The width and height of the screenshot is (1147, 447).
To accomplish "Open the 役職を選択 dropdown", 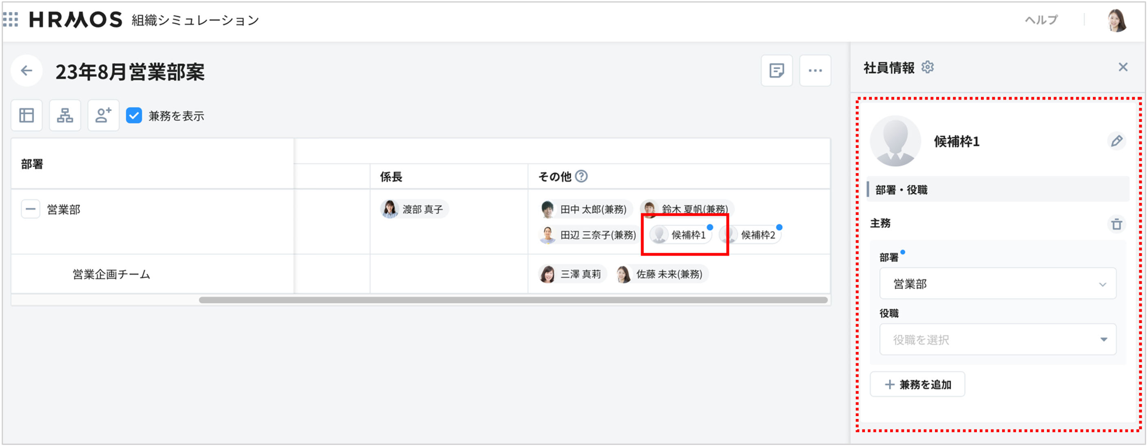I will tap(997, 339).
